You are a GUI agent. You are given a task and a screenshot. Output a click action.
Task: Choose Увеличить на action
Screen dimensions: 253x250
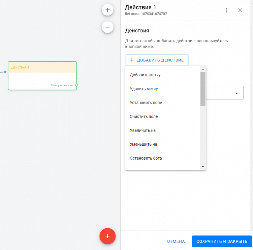(x=143, y=131)
